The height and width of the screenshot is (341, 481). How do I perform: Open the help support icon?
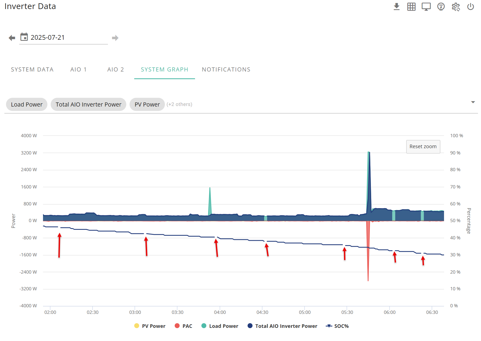pyautogui.click(x=441, y=7)
